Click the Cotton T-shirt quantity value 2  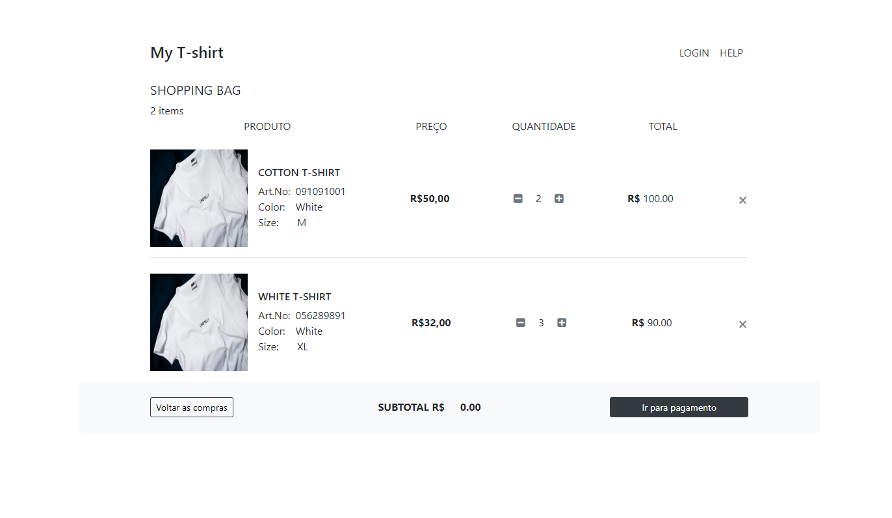[x=538, y=199]
